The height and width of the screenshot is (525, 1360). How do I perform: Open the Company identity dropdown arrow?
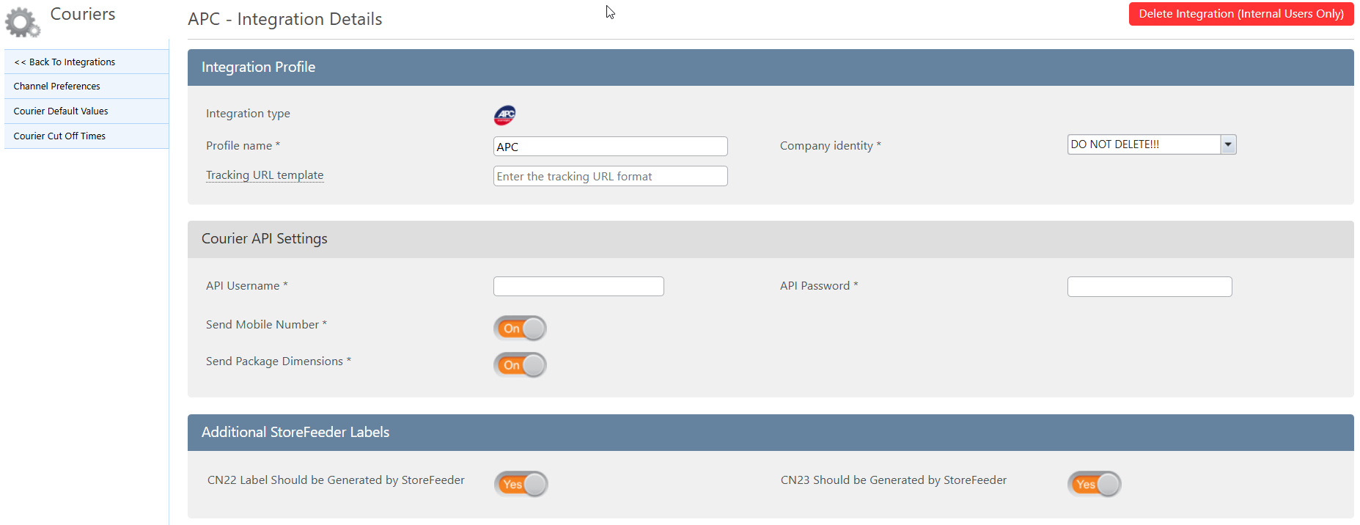pos(1228,144)
